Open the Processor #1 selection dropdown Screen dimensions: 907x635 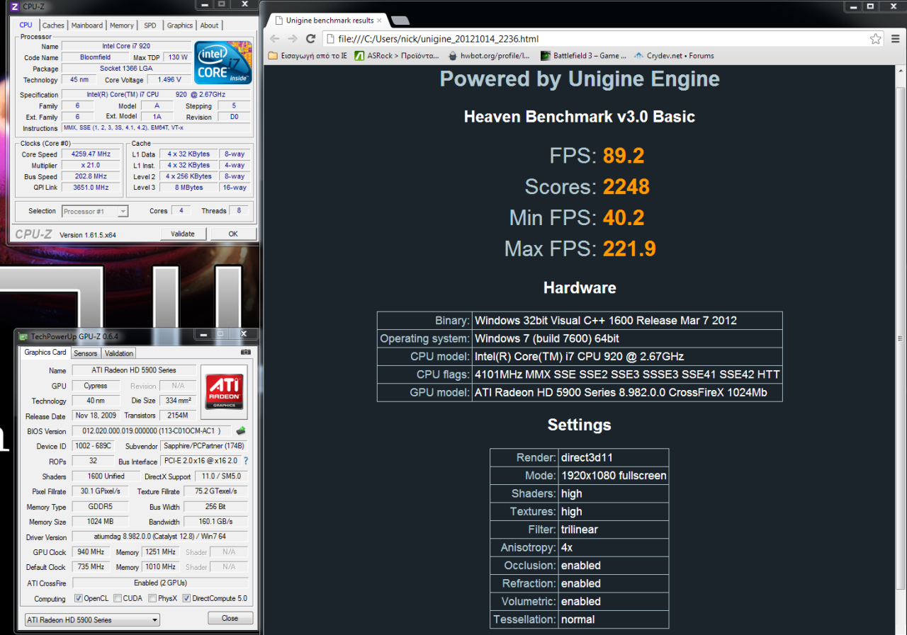pos(95,211)
